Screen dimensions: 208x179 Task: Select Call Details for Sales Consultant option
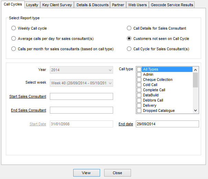tap(129, 28)
